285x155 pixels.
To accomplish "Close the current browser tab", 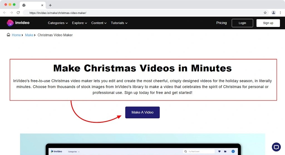I will pyautogui.click(x=42, y=5).
